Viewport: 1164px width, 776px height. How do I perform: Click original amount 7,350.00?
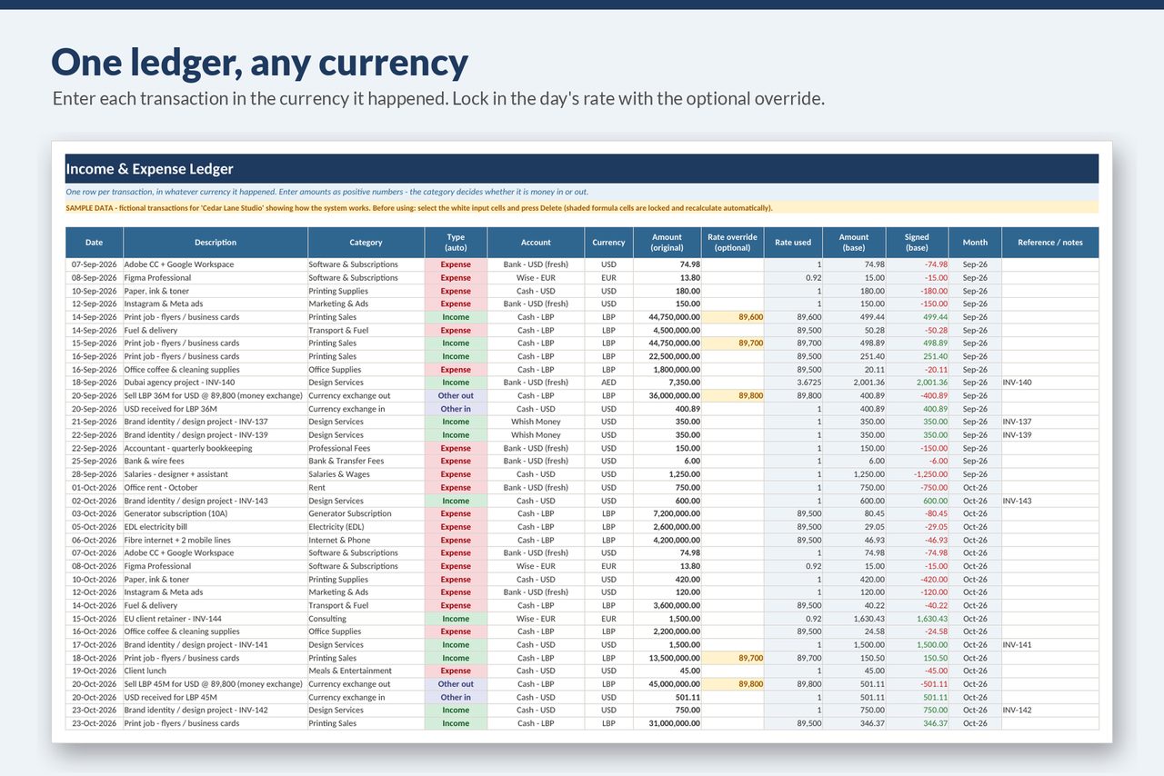pos(667,383)
